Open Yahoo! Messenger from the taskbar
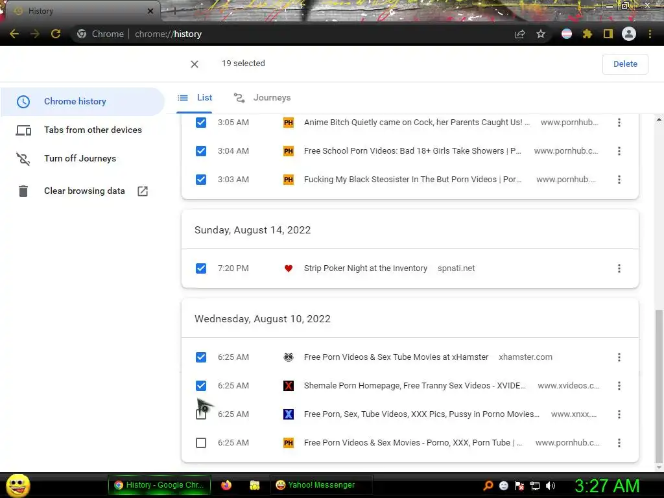664x498 pixels. 322,485
